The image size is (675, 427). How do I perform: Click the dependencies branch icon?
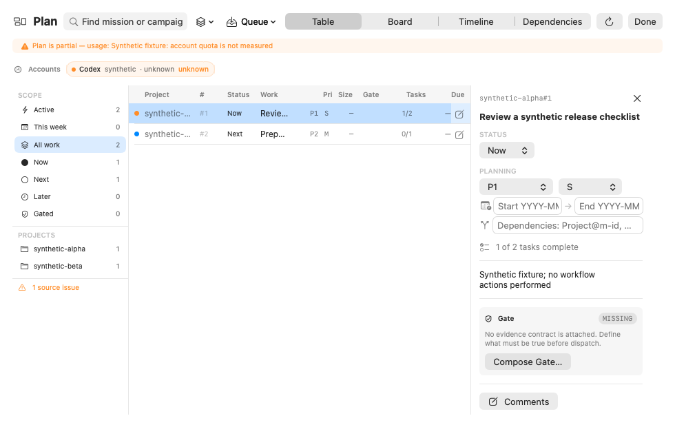[x=485, y=225]
